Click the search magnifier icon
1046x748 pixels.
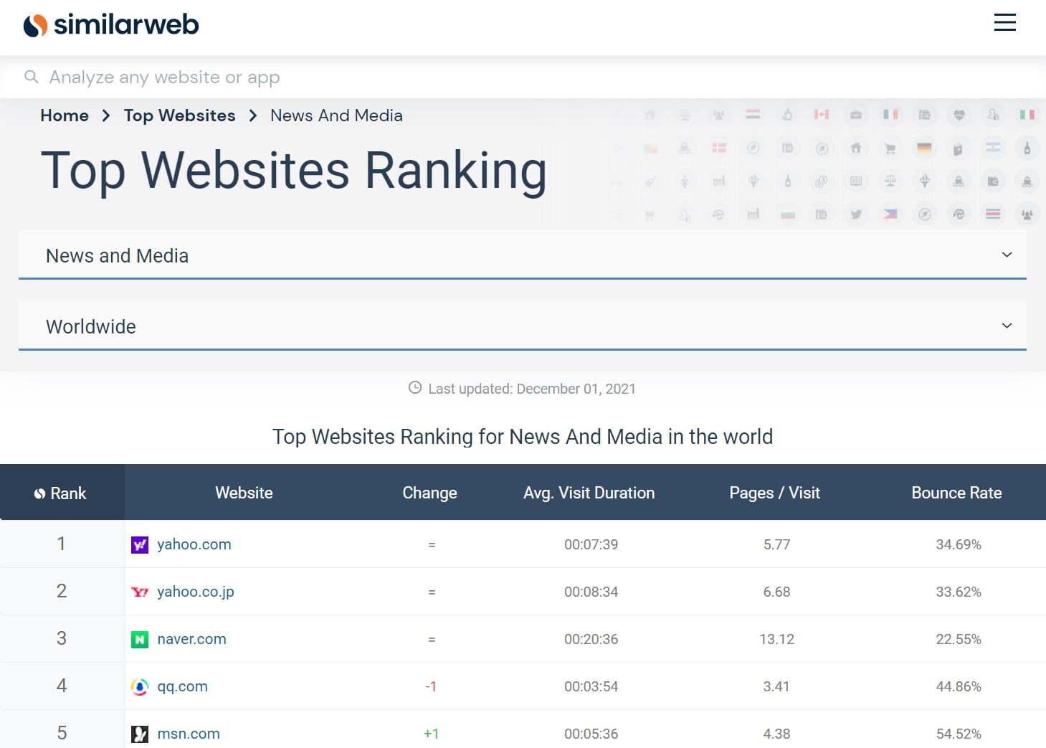pos(32,77)
